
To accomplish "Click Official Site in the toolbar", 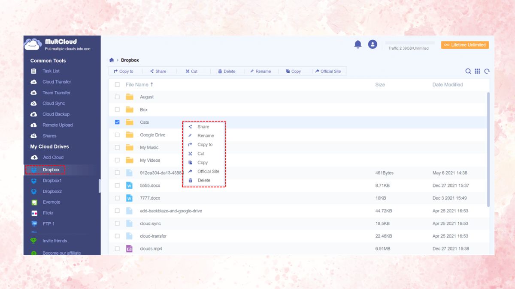I will (328, 72).
